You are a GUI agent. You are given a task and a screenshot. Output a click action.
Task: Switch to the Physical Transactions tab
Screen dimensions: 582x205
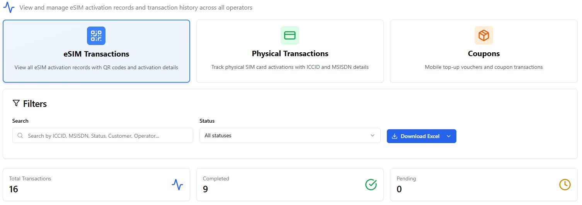[x=290, y=53]
